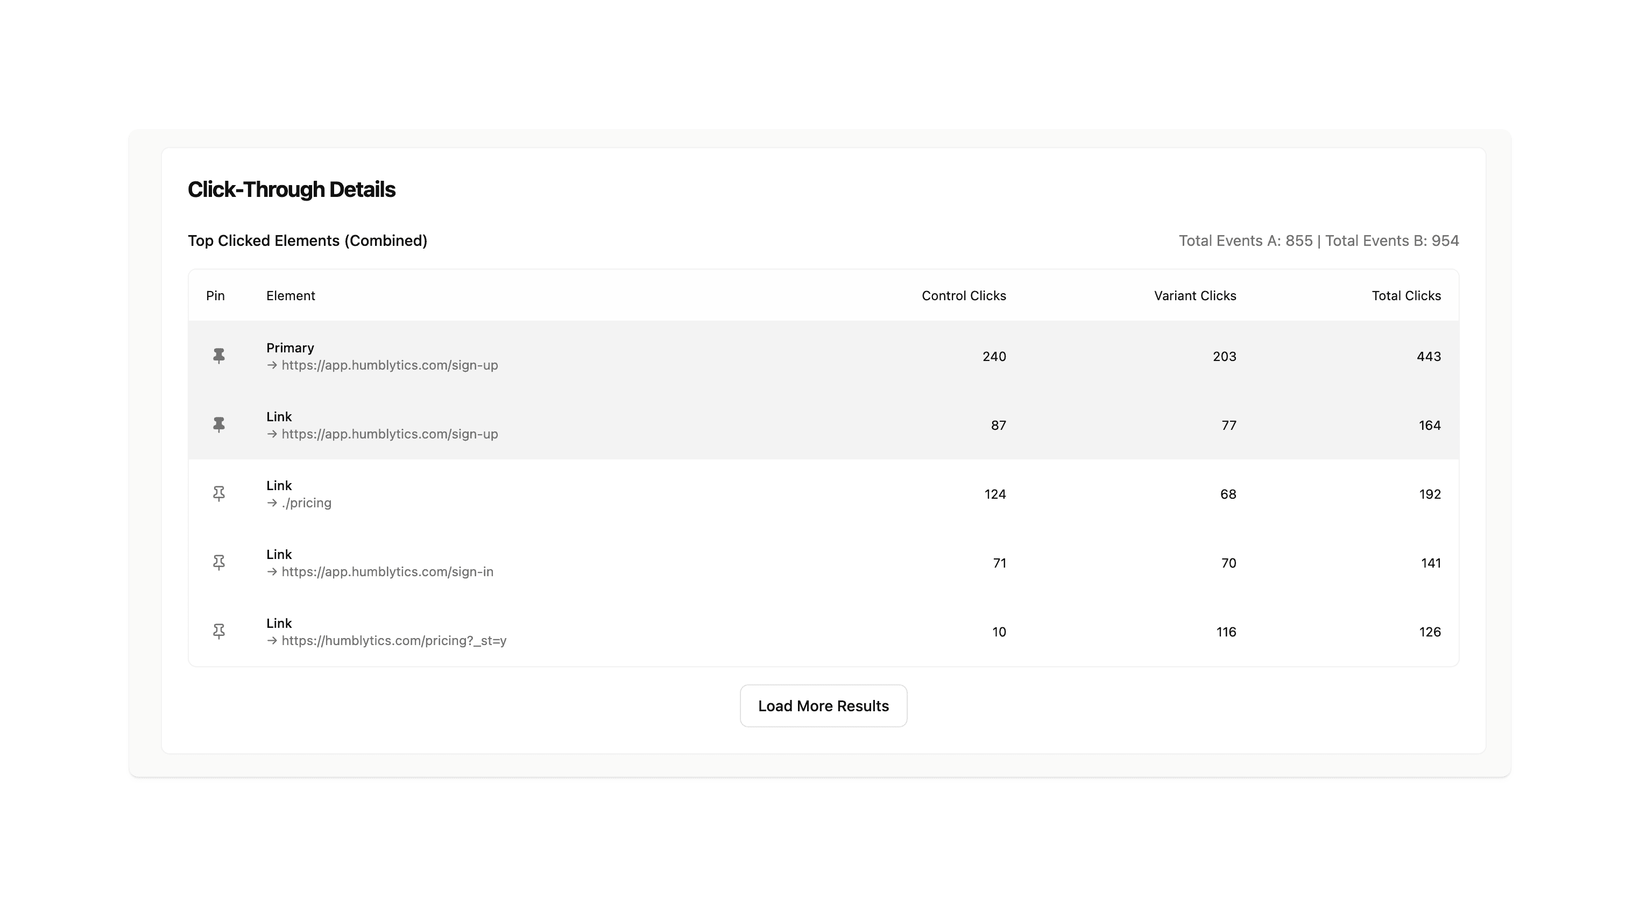Click the Total Events summary text
The width and height of the screenshot is (1640, 906).
pos(1318,240)
